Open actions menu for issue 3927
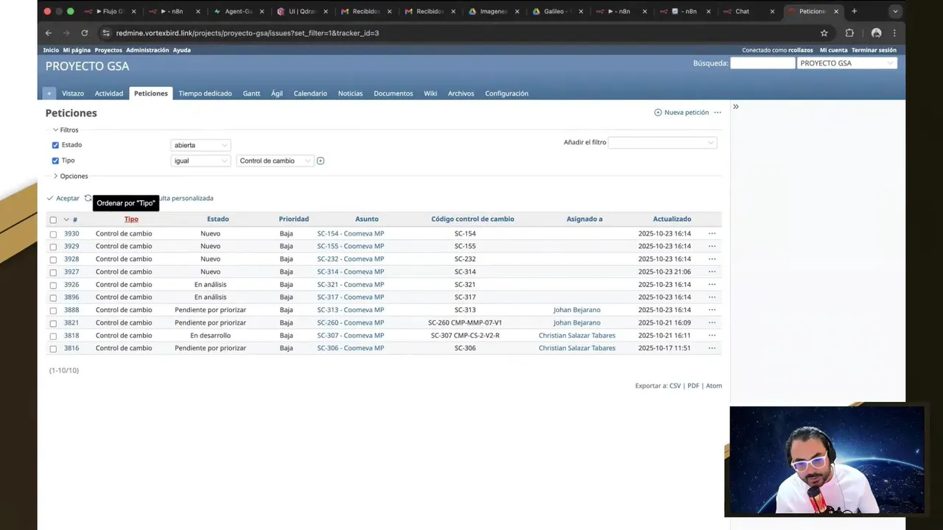Viewport: 943px width, 530px height. click(712, 272)
